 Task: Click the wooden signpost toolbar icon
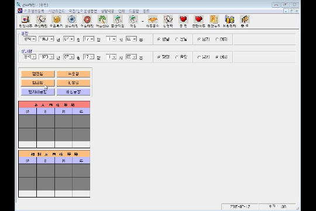pyautogui.click(x=245, y=21)
